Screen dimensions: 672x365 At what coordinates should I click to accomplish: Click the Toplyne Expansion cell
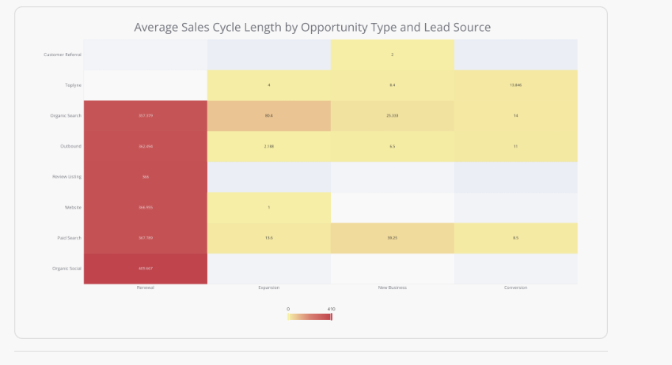click(268, 85)
